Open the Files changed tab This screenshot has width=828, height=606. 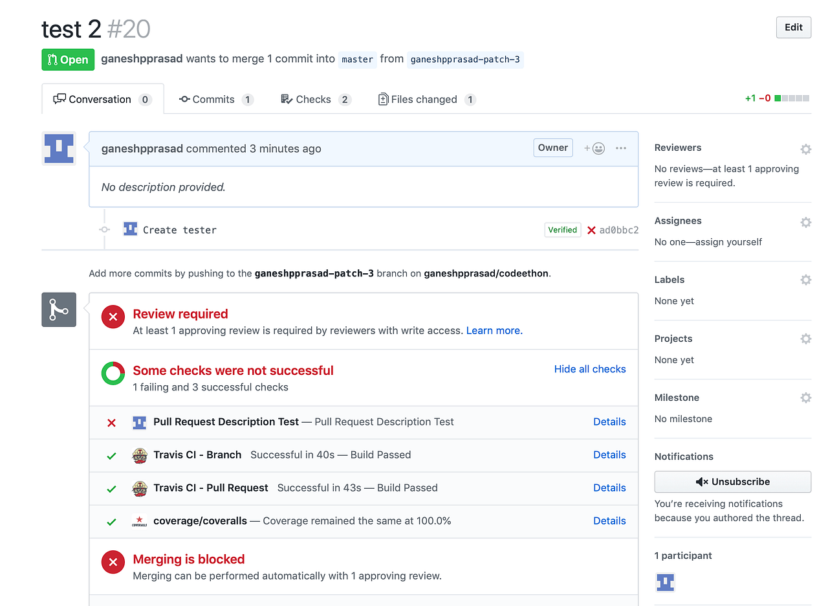(427, 99)
